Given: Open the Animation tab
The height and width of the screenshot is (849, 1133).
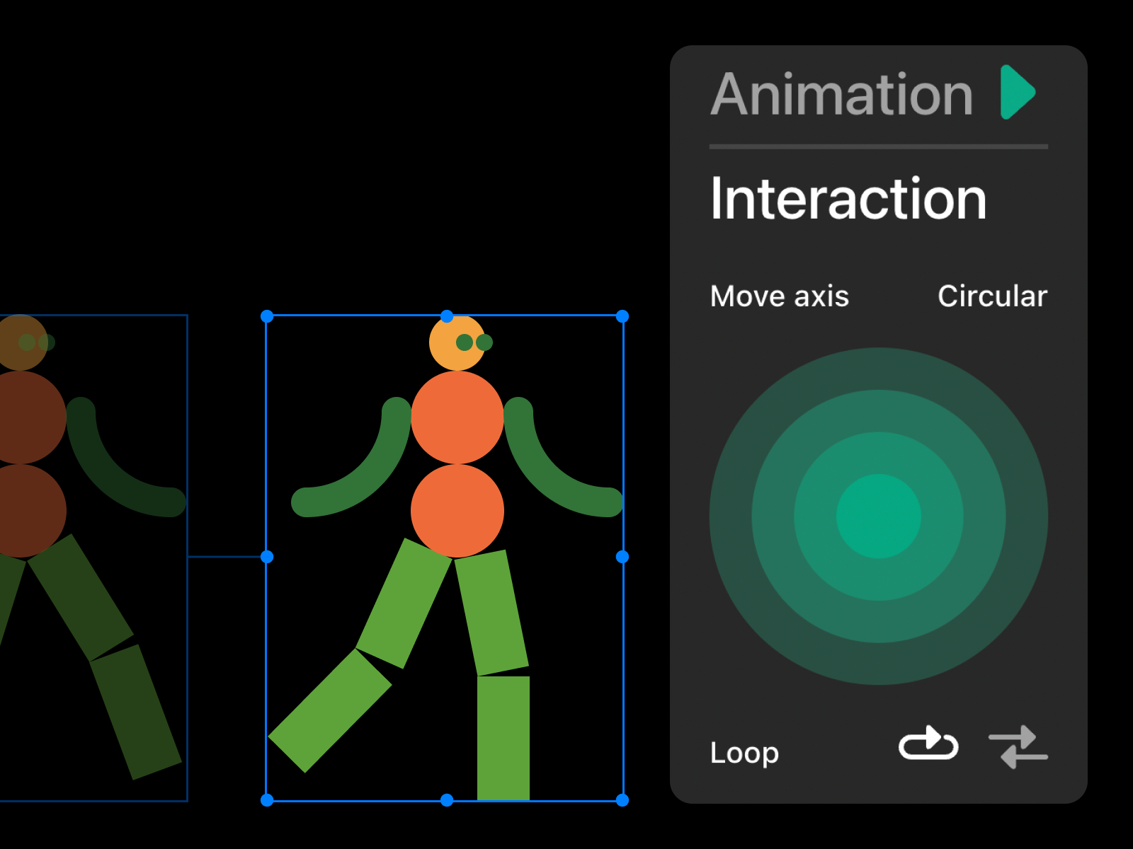Looking at the screenshot, I should (842, 94).
